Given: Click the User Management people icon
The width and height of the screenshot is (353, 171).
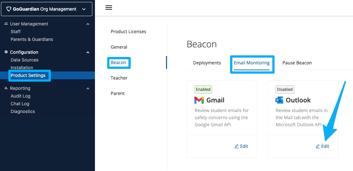Looking at the screenshot, I should 6,24.
